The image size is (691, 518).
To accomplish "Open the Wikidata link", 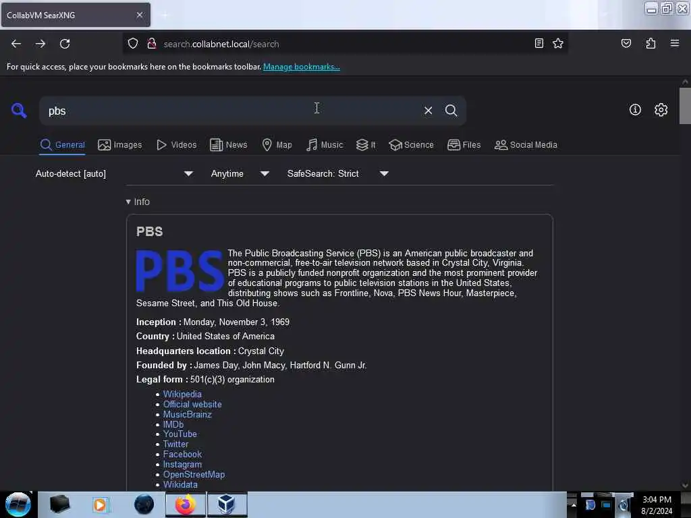I will click(180, 484).
